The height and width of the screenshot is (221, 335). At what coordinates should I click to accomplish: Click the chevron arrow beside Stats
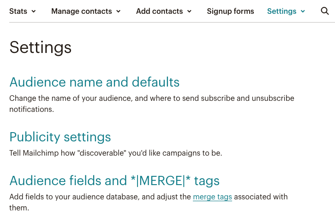(34, 12)
